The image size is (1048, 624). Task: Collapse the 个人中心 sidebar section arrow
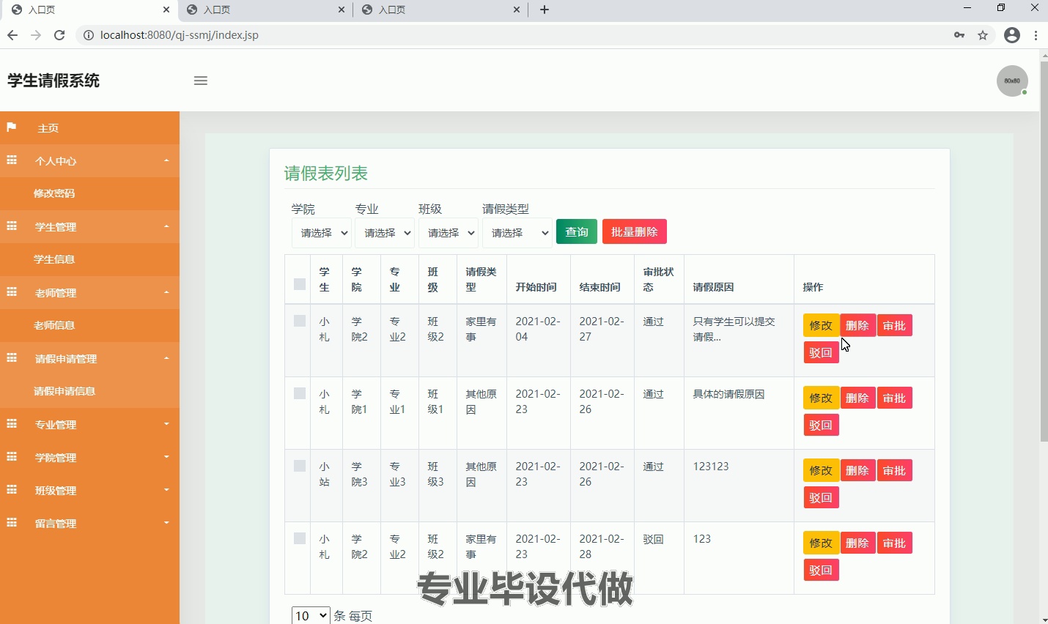click(166, 160)
